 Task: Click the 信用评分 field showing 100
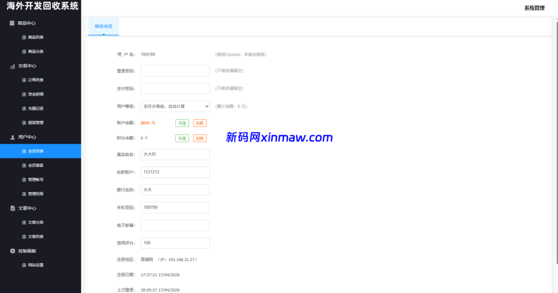coord(175,243)
